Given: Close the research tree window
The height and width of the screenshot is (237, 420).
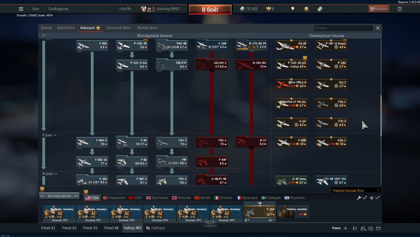Looking at the screenshot, I should 378,28.
